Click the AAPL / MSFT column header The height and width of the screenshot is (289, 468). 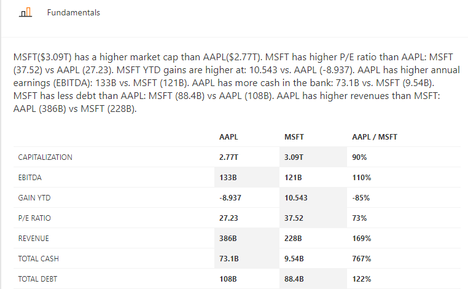374,137
